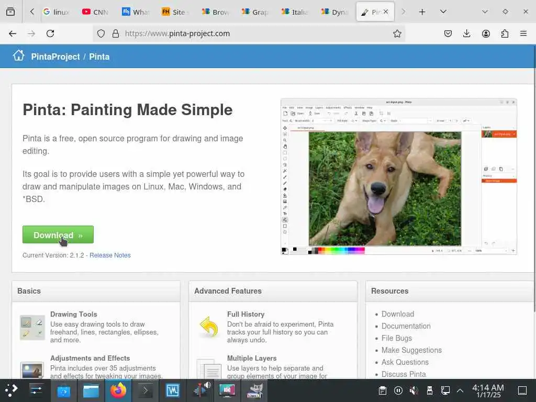This screenshot has height=402, width=536.
Task: Open Download link under Resources
Action: (398, 314)
